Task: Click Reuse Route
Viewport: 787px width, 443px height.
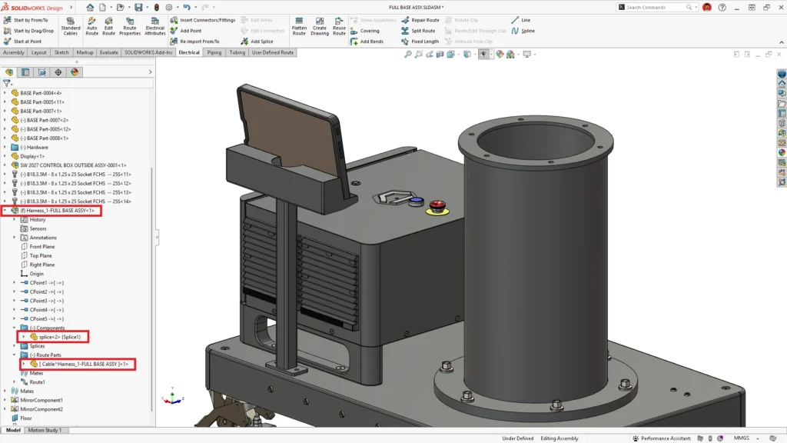Action: (339, 26)
